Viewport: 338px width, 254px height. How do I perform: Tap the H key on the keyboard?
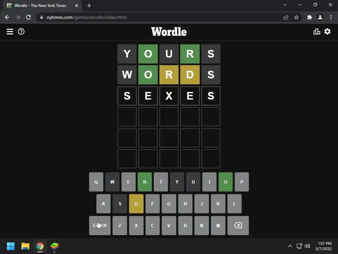(186, 204)
